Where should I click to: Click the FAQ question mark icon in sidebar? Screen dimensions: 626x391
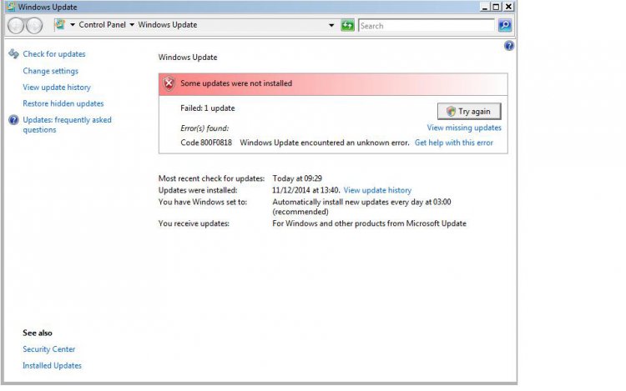click(x=13, y=120)
